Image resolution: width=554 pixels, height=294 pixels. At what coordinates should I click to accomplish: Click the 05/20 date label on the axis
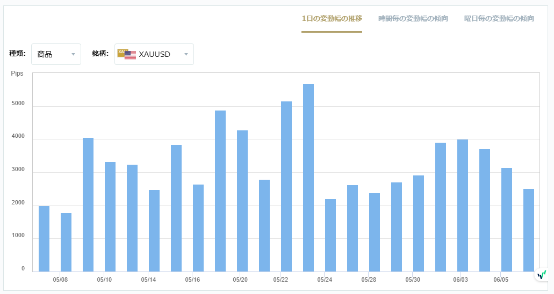click(240, 280)
